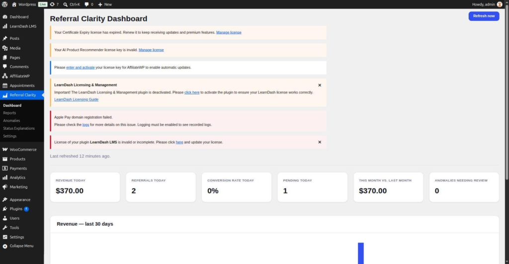Click the home icon beside Wordpress site name
Image resolution: width=509 pixels, height=264 pixels.
14,4
